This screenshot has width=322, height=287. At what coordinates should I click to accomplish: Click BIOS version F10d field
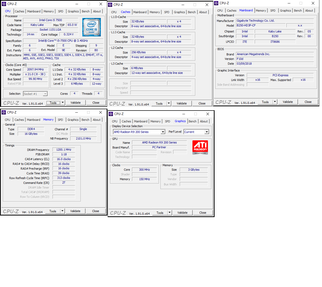click(x=275, y=59)
